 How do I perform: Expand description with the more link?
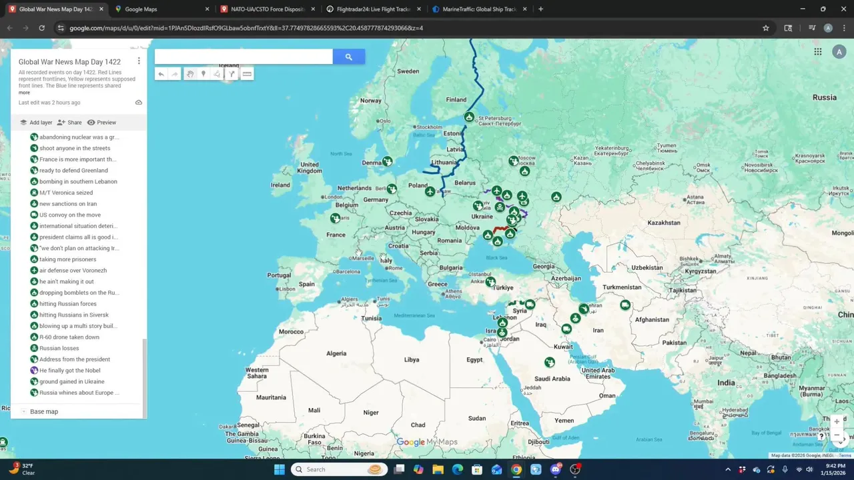point(24,93)
